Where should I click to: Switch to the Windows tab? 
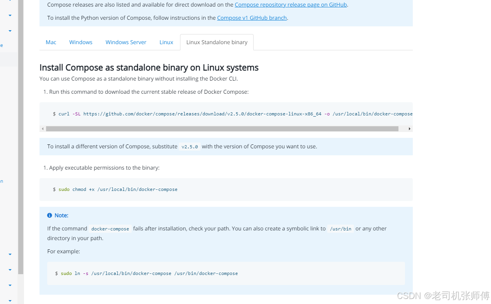point(81,42)
